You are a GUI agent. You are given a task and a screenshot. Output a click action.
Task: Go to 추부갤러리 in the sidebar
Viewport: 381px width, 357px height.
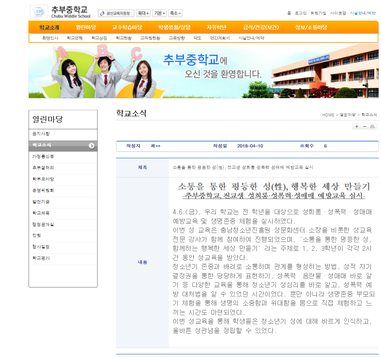43,168
